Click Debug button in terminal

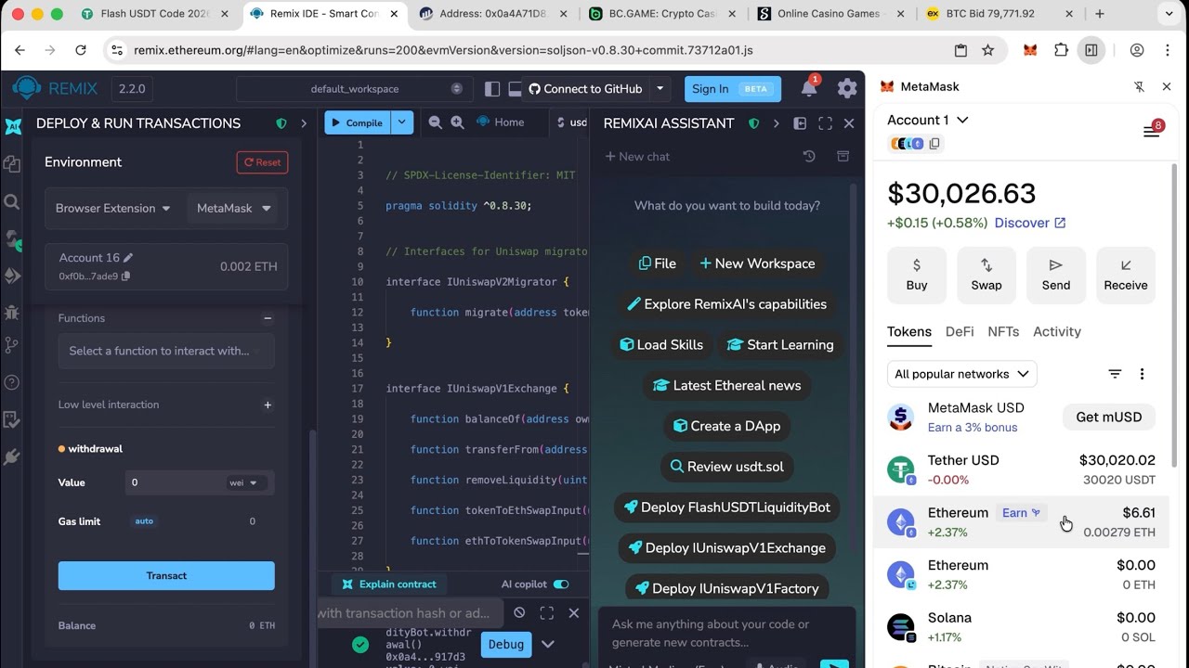[505, 644]
